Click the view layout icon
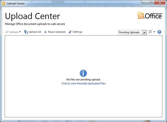 tap(150, 32)
